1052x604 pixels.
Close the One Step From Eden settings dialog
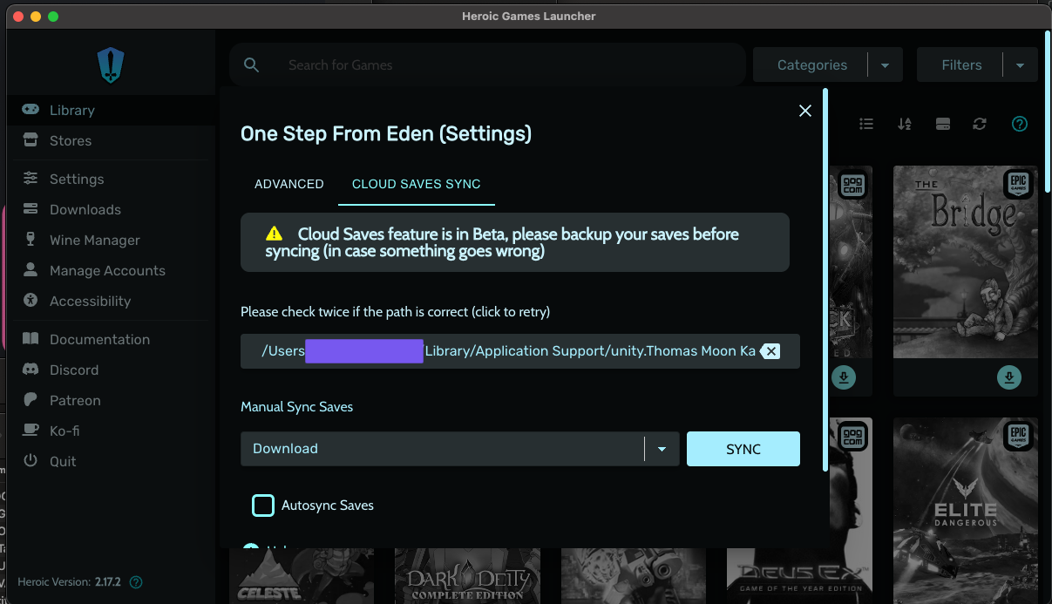click(805, 111)
